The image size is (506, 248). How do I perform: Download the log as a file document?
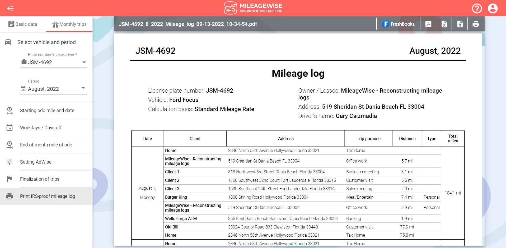click(460, 24)
